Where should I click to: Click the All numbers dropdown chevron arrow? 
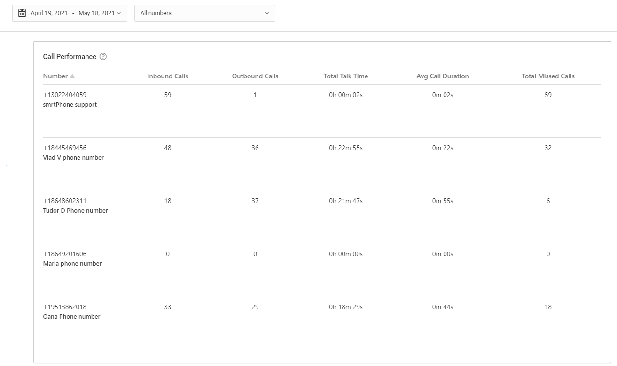coord(267,13)
